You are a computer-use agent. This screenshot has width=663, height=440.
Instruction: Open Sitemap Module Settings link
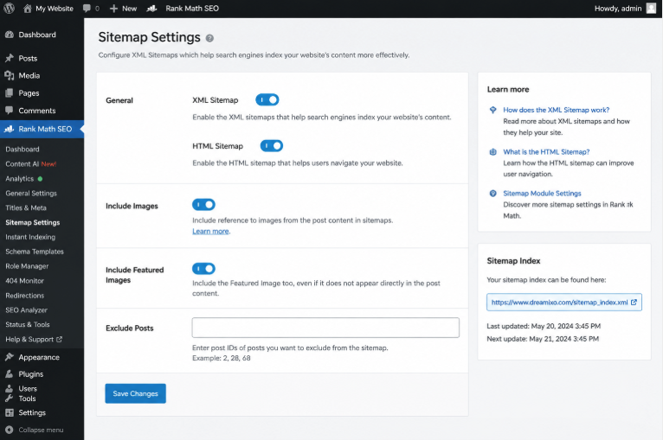(x=542, y=194)
